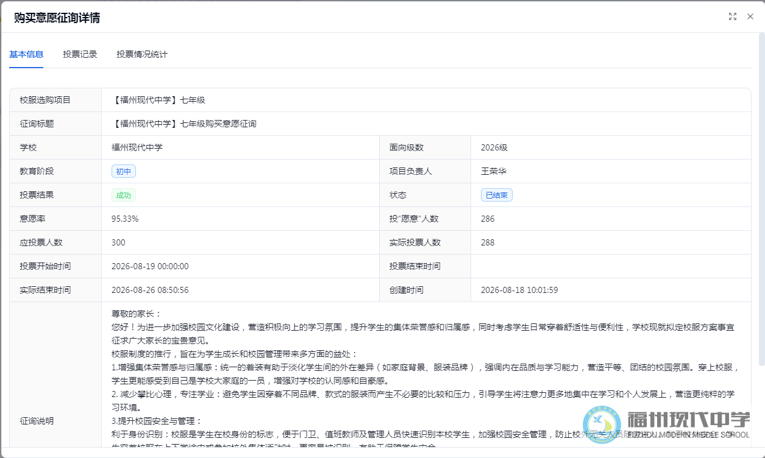Click the vote start time 2026-08-19 00:00:00
The image size is (765, 458).
click(150, 266)
